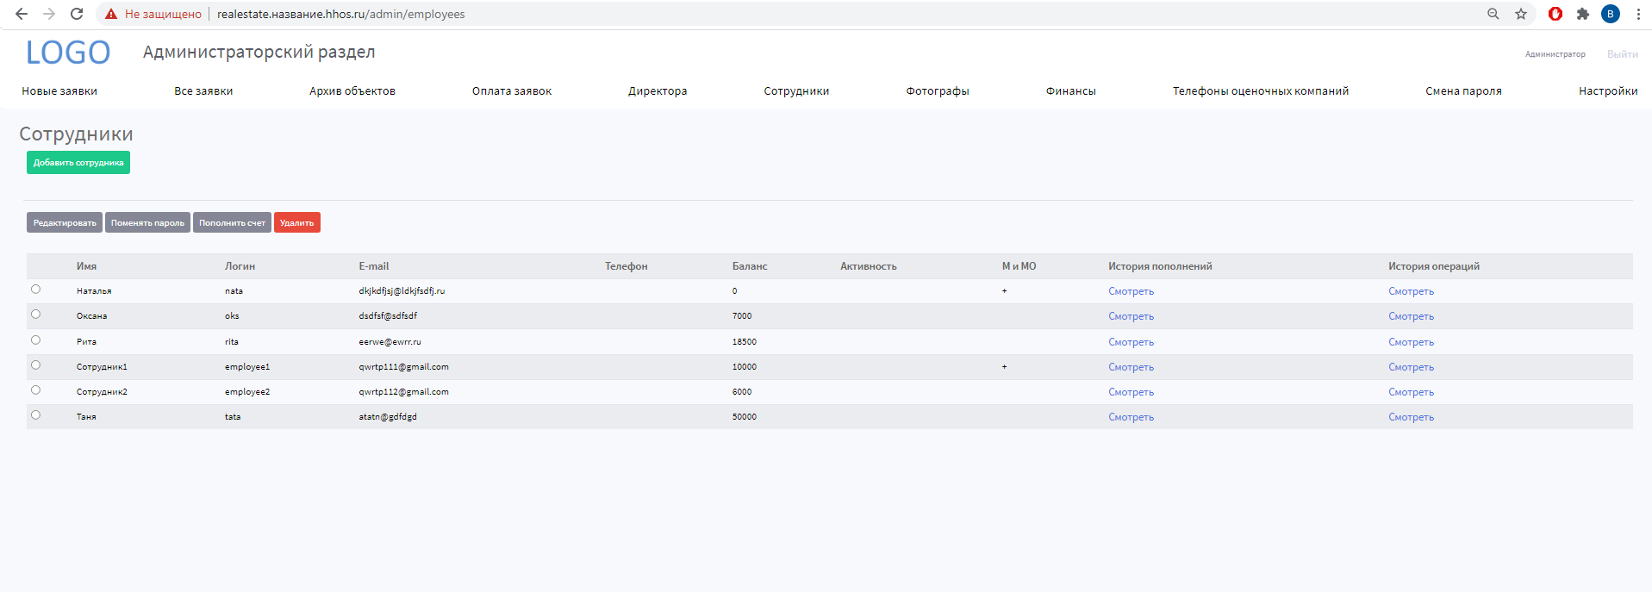Click the browser back arrow
The width and height of the screenshot is (1652, 592).
[22, 14]
